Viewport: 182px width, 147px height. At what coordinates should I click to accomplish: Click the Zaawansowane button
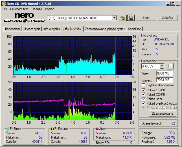click(162, 114)
